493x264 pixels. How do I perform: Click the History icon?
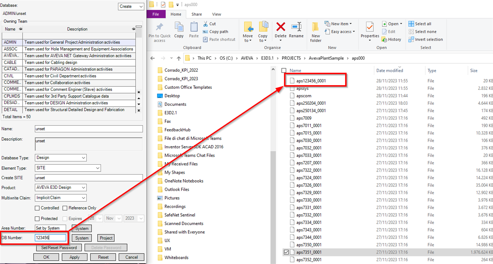pyautogui.click(x=384, y=39)
